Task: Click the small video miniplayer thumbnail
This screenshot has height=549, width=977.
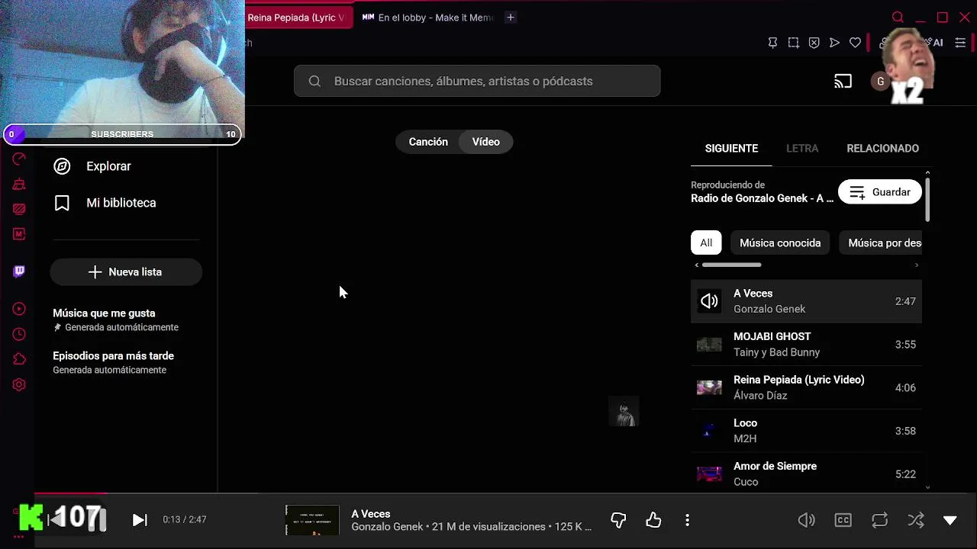Action: point(624,413)
